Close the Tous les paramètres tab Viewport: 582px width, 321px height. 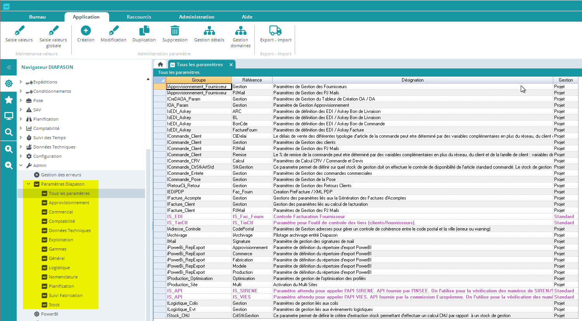[x=231, y=65]
